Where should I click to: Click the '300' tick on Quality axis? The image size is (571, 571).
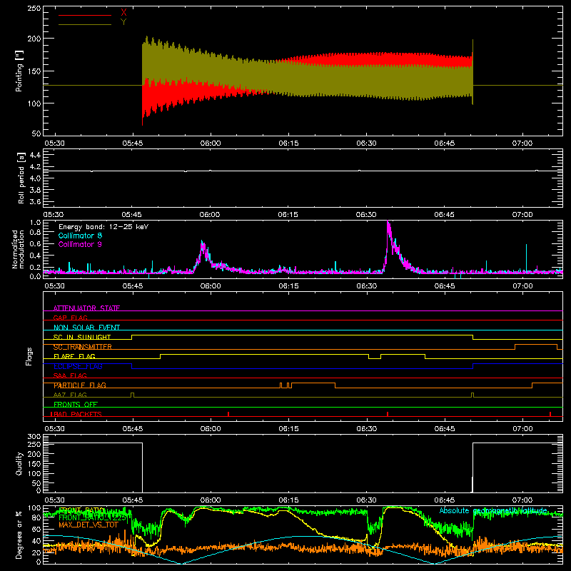coord(34,437)
